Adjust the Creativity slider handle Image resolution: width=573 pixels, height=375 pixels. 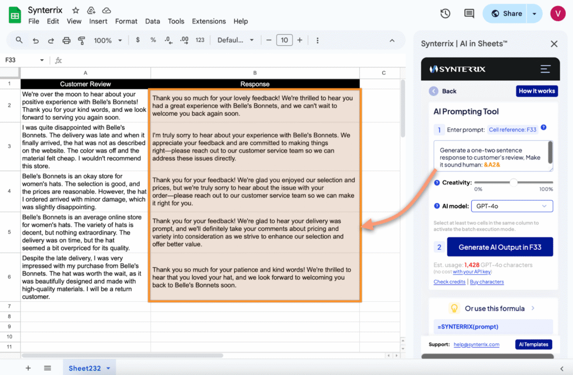click(x=514, y=182)
